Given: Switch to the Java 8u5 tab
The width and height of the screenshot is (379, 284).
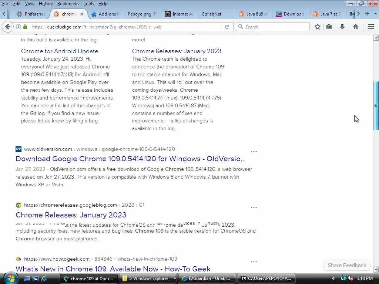Looking at the screenshot, I should click(253, 14).
